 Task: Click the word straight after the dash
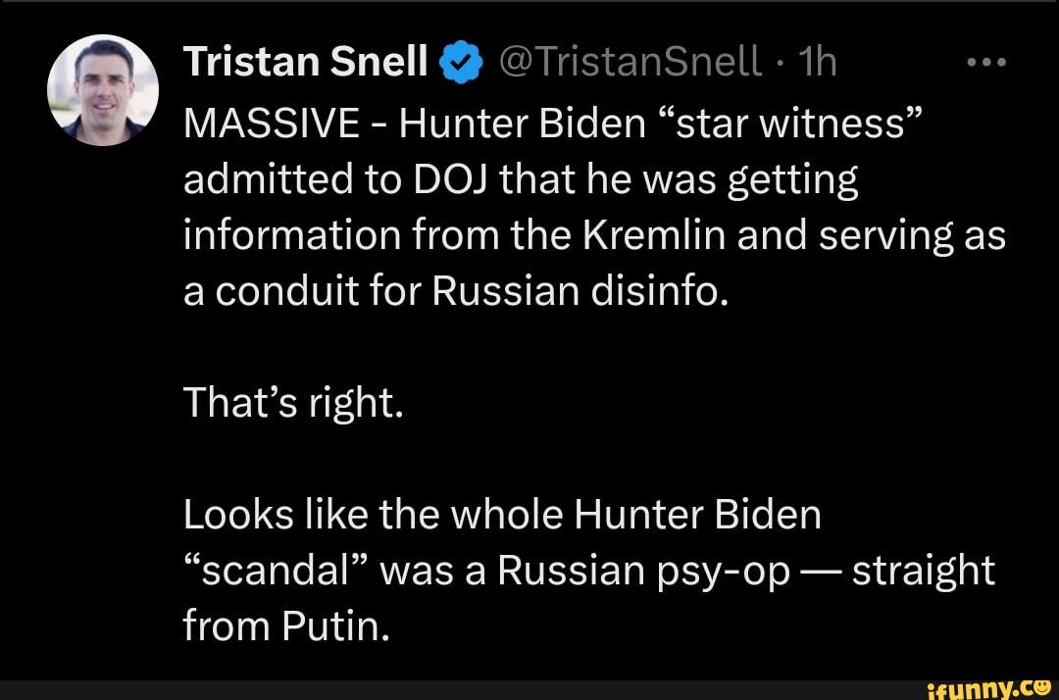(924, 572)
